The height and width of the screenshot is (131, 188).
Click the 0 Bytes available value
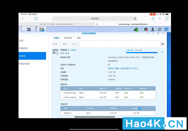tap(111, 79)
